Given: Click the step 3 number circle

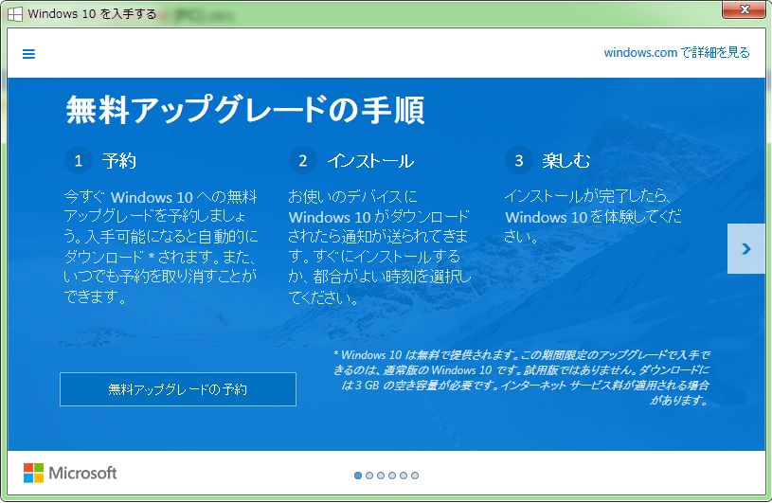Looking at the screenshot, I should (518, 160).
